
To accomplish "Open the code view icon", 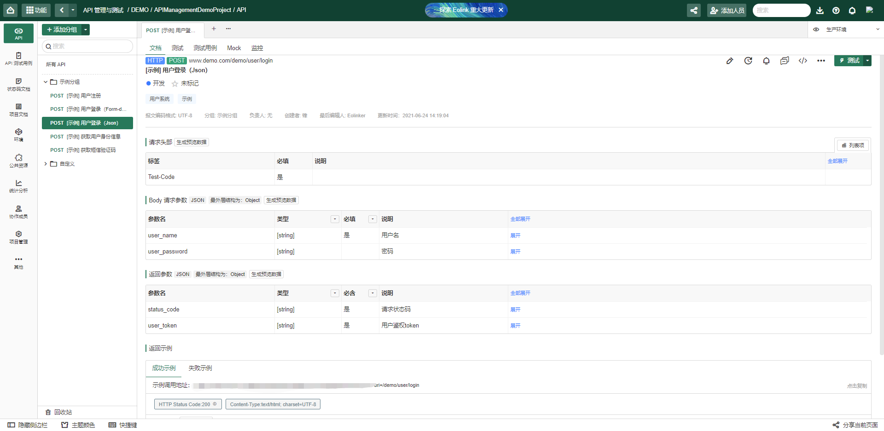I will 803,61.
